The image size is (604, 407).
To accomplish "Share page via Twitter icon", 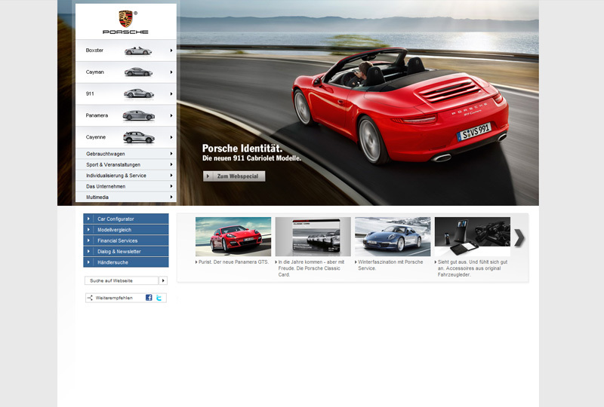I will (x=159, y=298).
